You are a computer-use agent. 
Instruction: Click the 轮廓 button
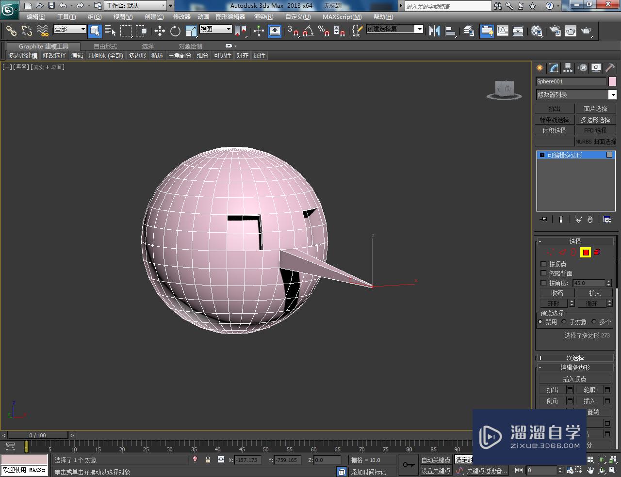pos(589,390)
